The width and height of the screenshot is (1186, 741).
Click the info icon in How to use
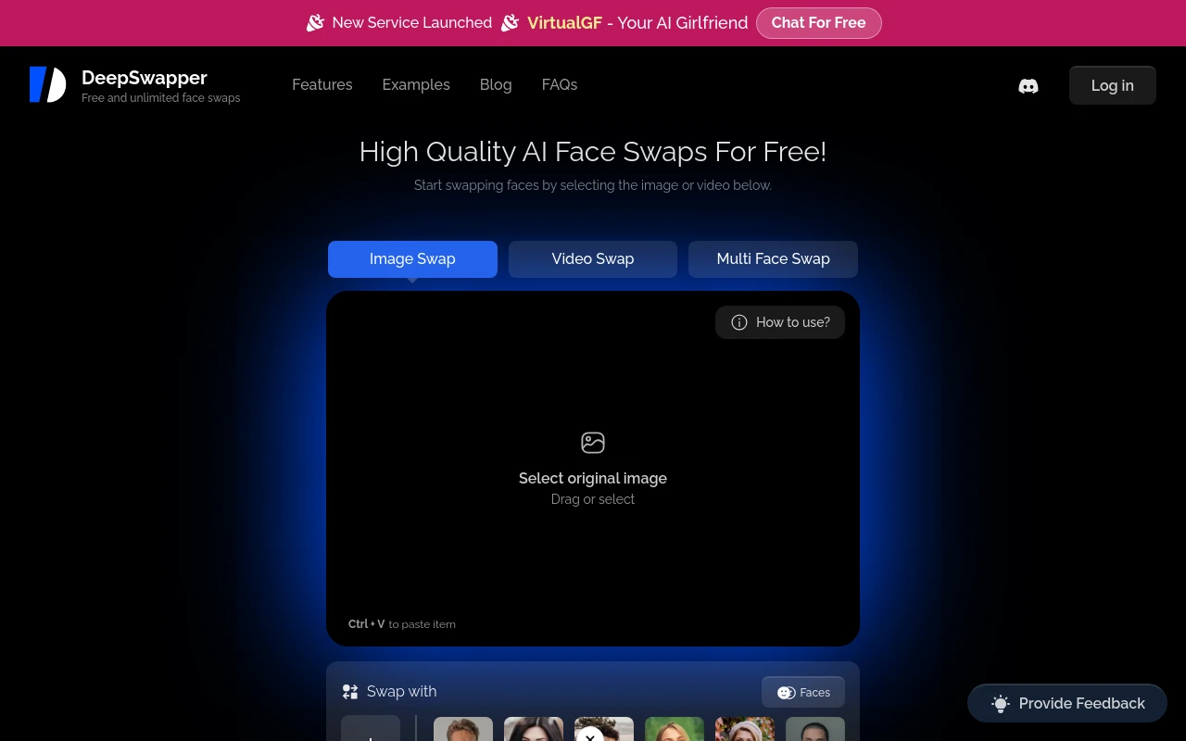[739, 322]
